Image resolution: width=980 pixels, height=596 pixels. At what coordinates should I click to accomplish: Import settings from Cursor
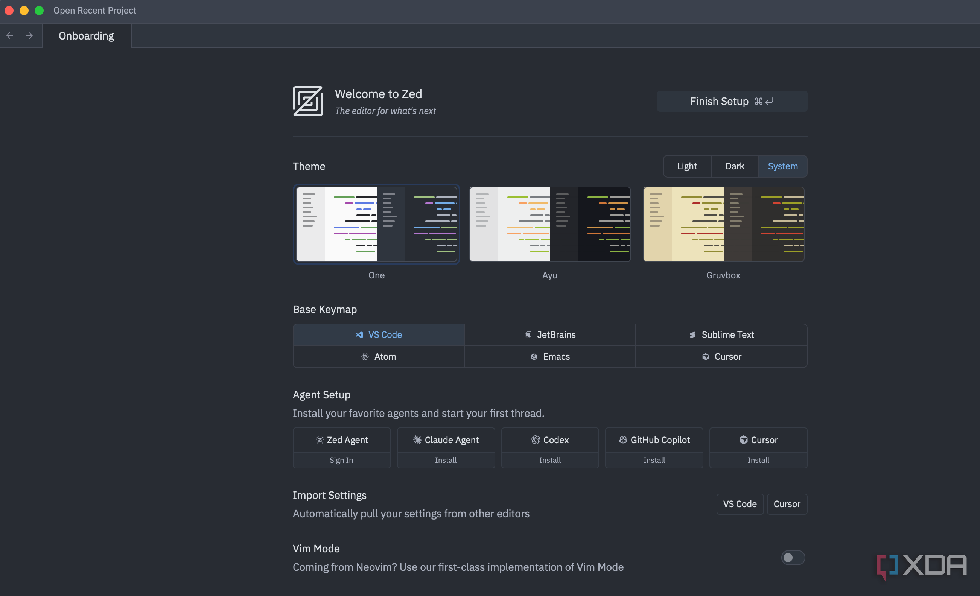(x=787, y=504)
